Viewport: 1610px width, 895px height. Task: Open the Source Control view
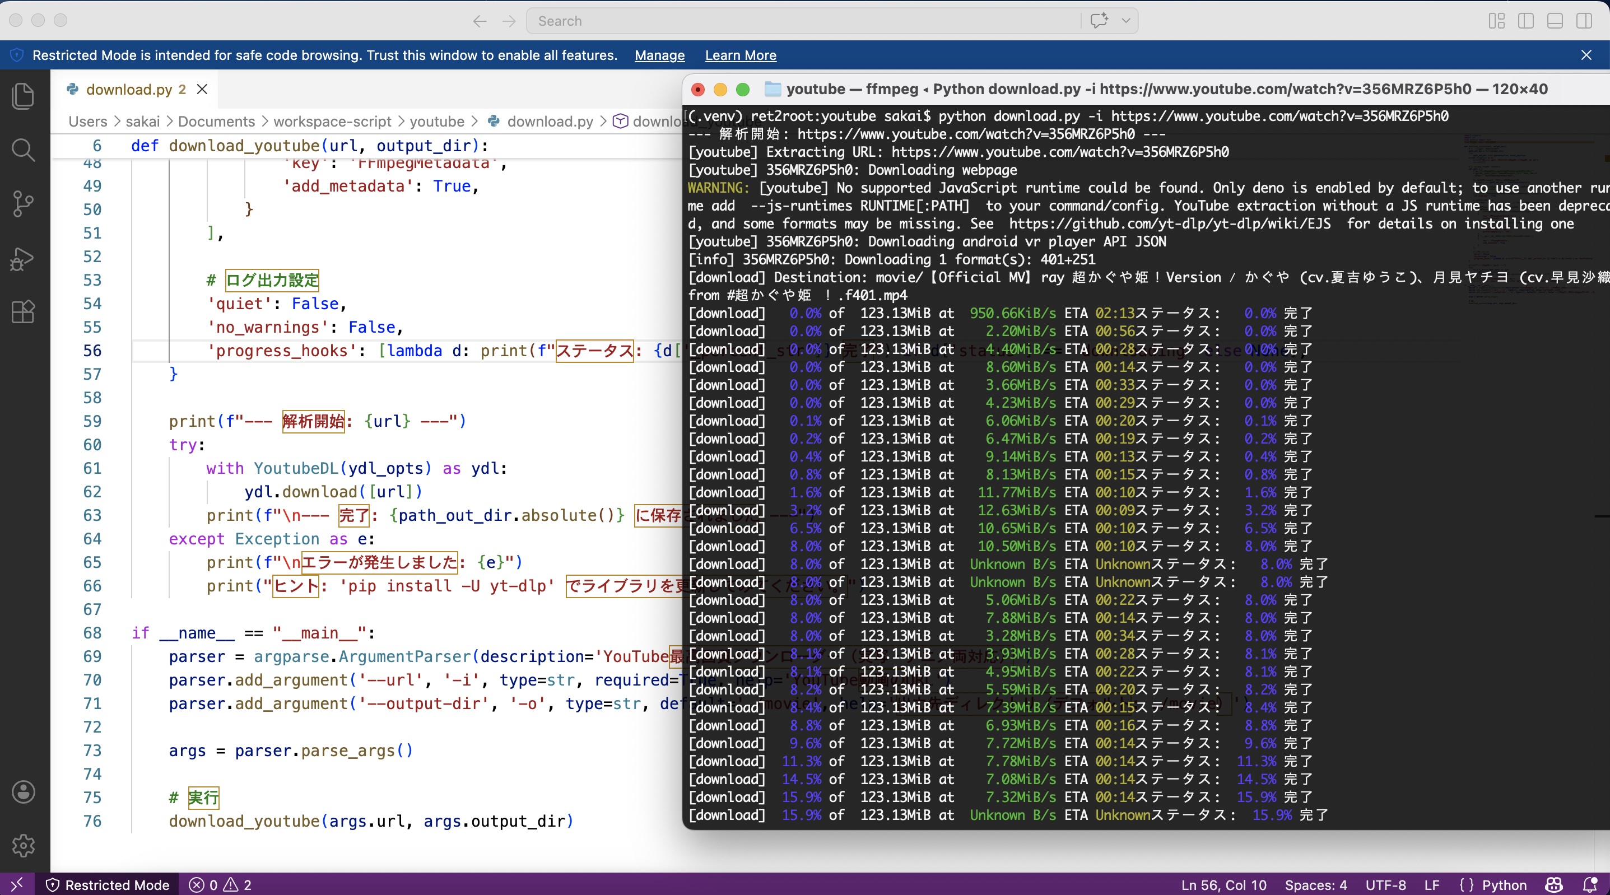23,203
